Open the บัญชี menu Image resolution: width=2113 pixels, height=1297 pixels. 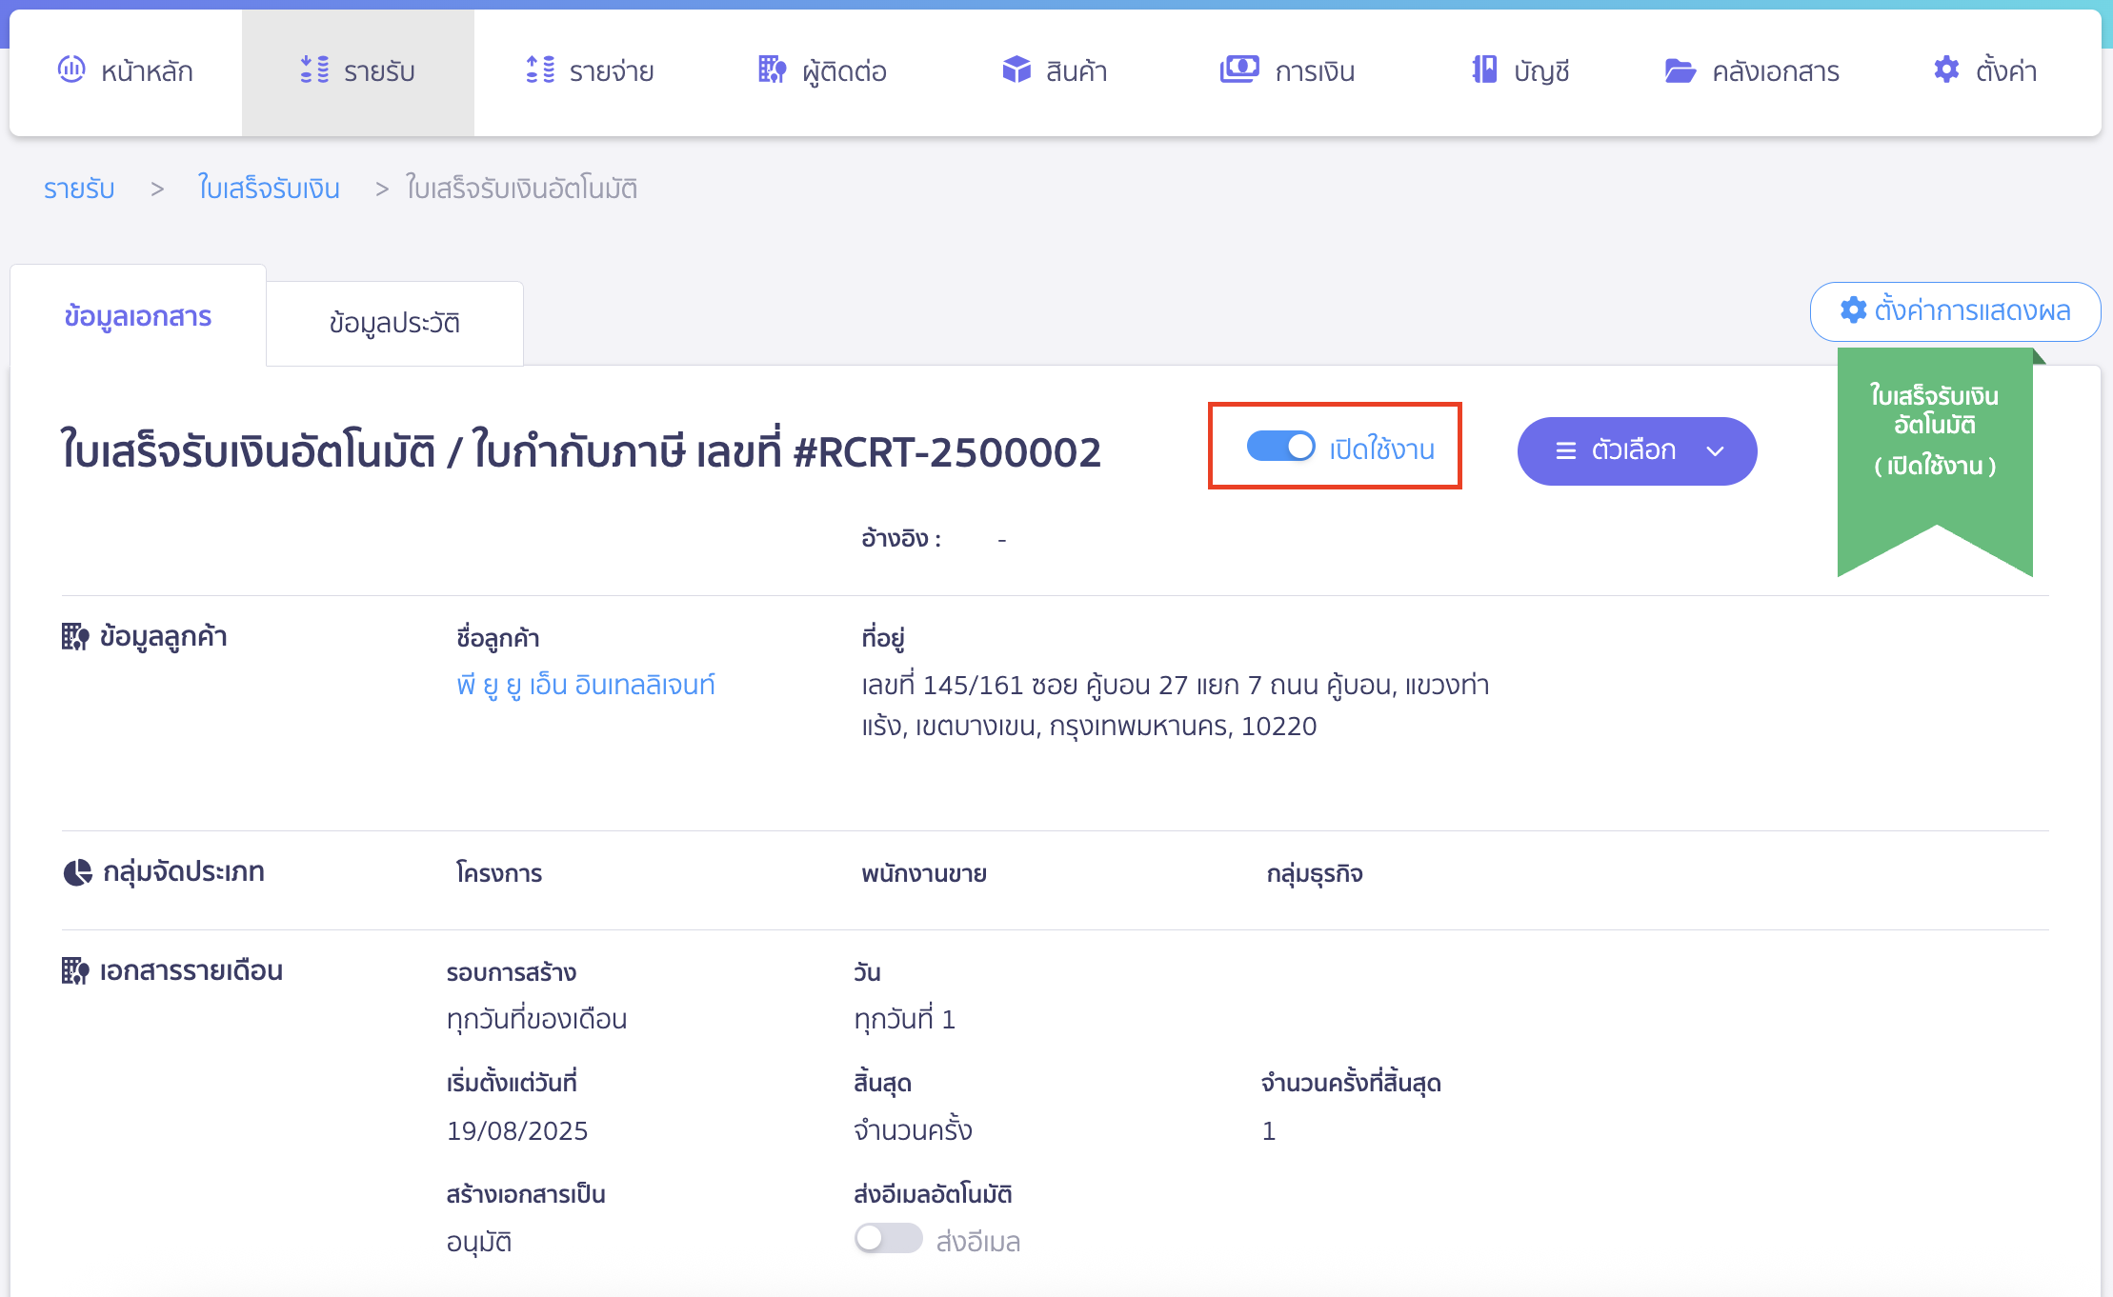(x=1520, y=72)
